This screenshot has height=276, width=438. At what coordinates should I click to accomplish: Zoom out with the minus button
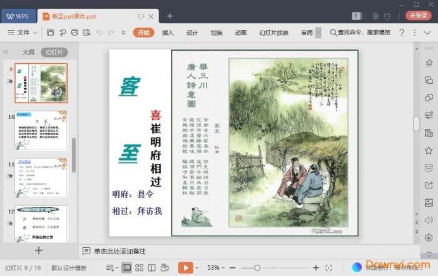[232, 268]
